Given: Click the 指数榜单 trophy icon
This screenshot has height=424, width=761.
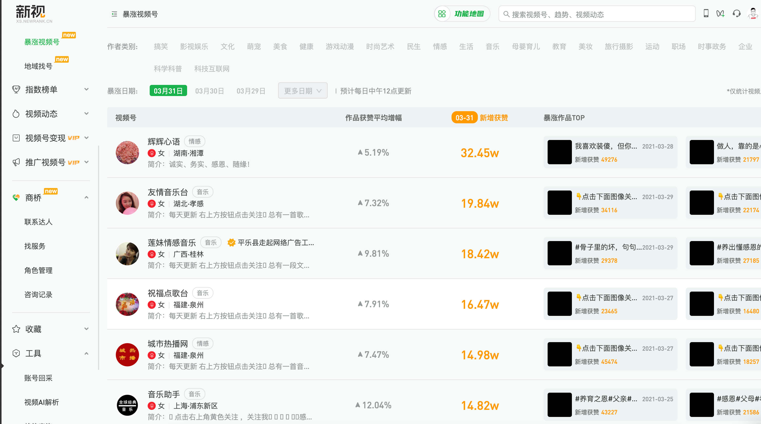Looking at the screenshot, I should pos(16,89).
